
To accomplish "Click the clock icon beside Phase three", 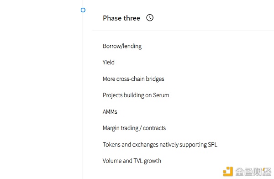I will click(x=150, y=18).
